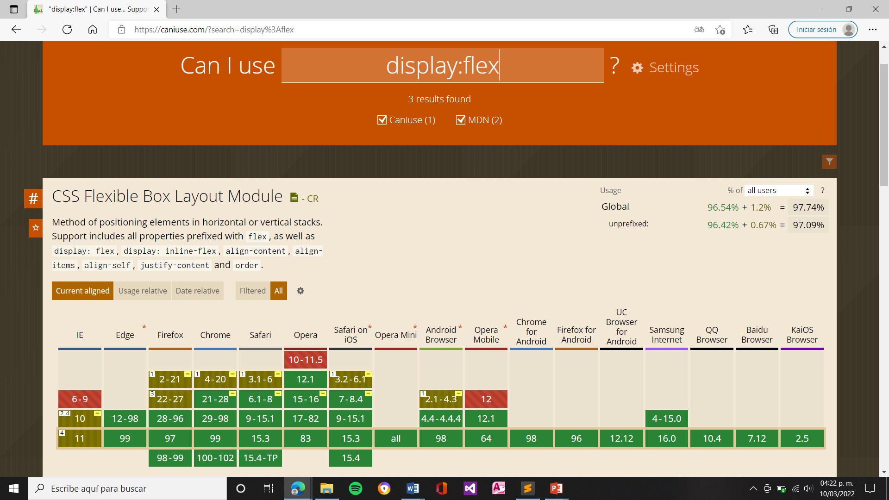Click the Android Browser 4.4-4.4.4 cell

pos(441,419)
